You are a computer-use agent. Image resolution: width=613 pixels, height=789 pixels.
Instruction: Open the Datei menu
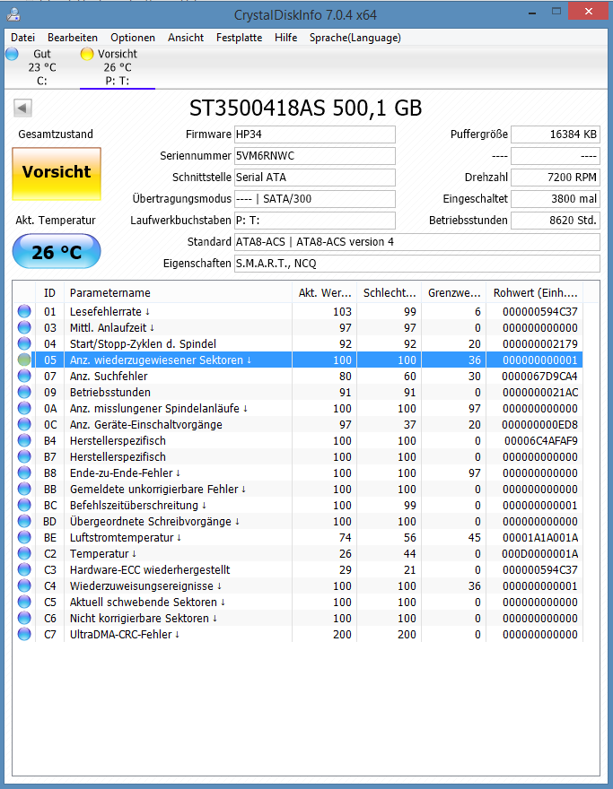pyautogui.click(x=22, y=38)
